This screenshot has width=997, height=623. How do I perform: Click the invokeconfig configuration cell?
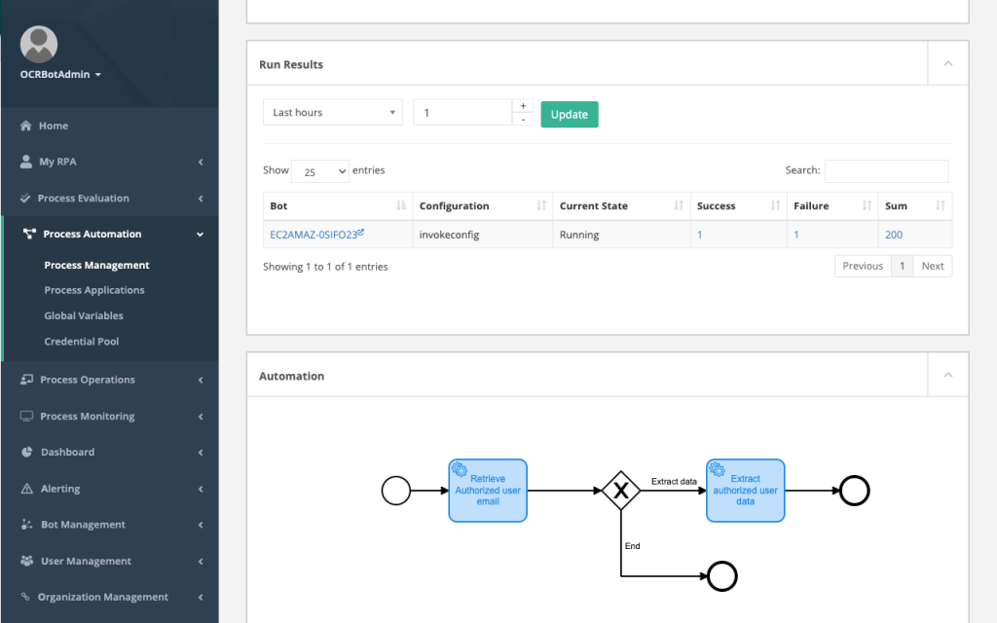(x=483, y=235)
